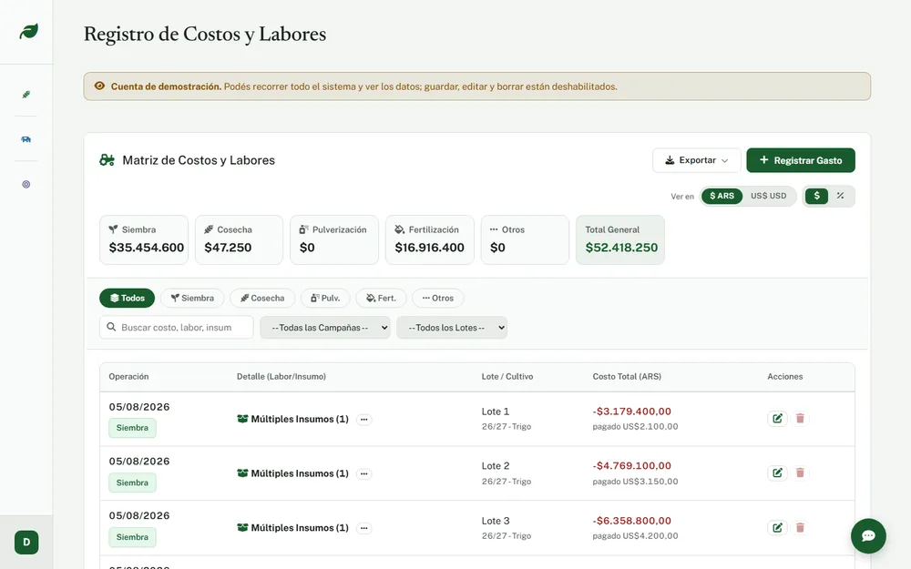911x569 pixels.
Task: Click Registrar Gasto button
Action: coord(800,160)
